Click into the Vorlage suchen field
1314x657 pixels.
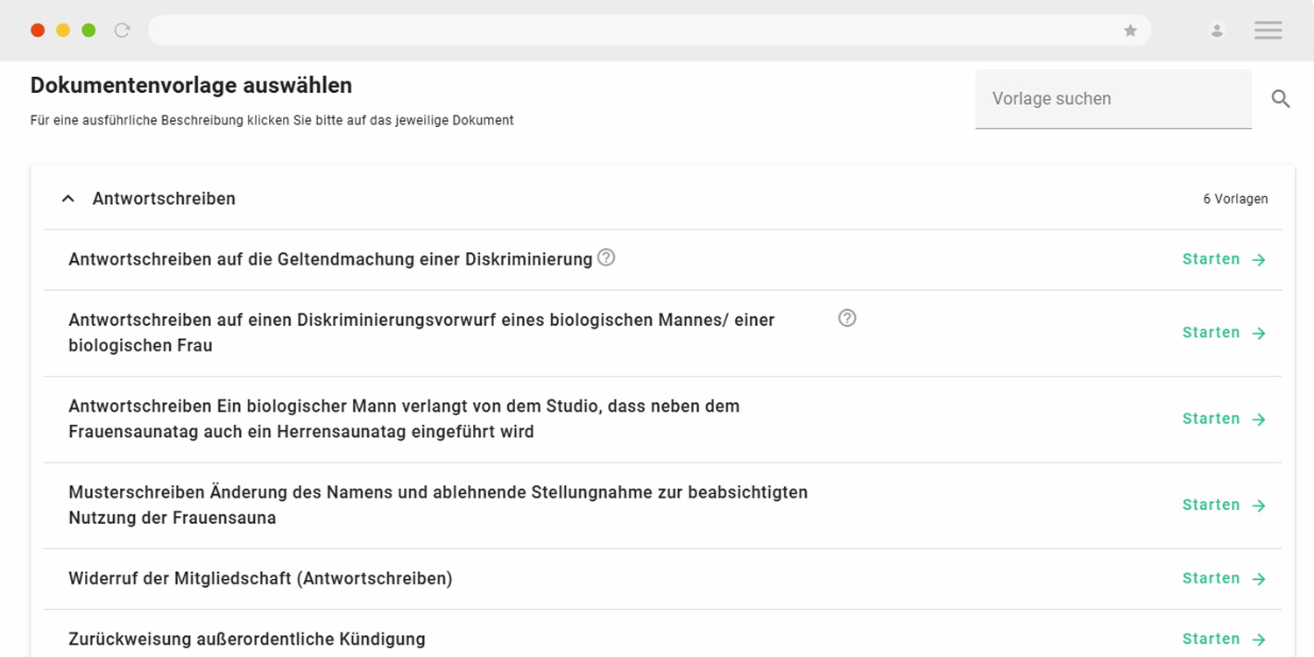point(1113,99)
